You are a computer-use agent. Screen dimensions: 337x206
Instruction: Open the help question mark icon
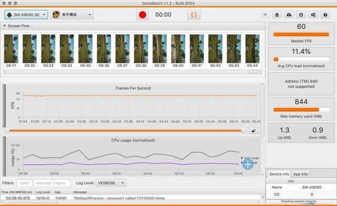pyautogui.click(x=325, y=15)
